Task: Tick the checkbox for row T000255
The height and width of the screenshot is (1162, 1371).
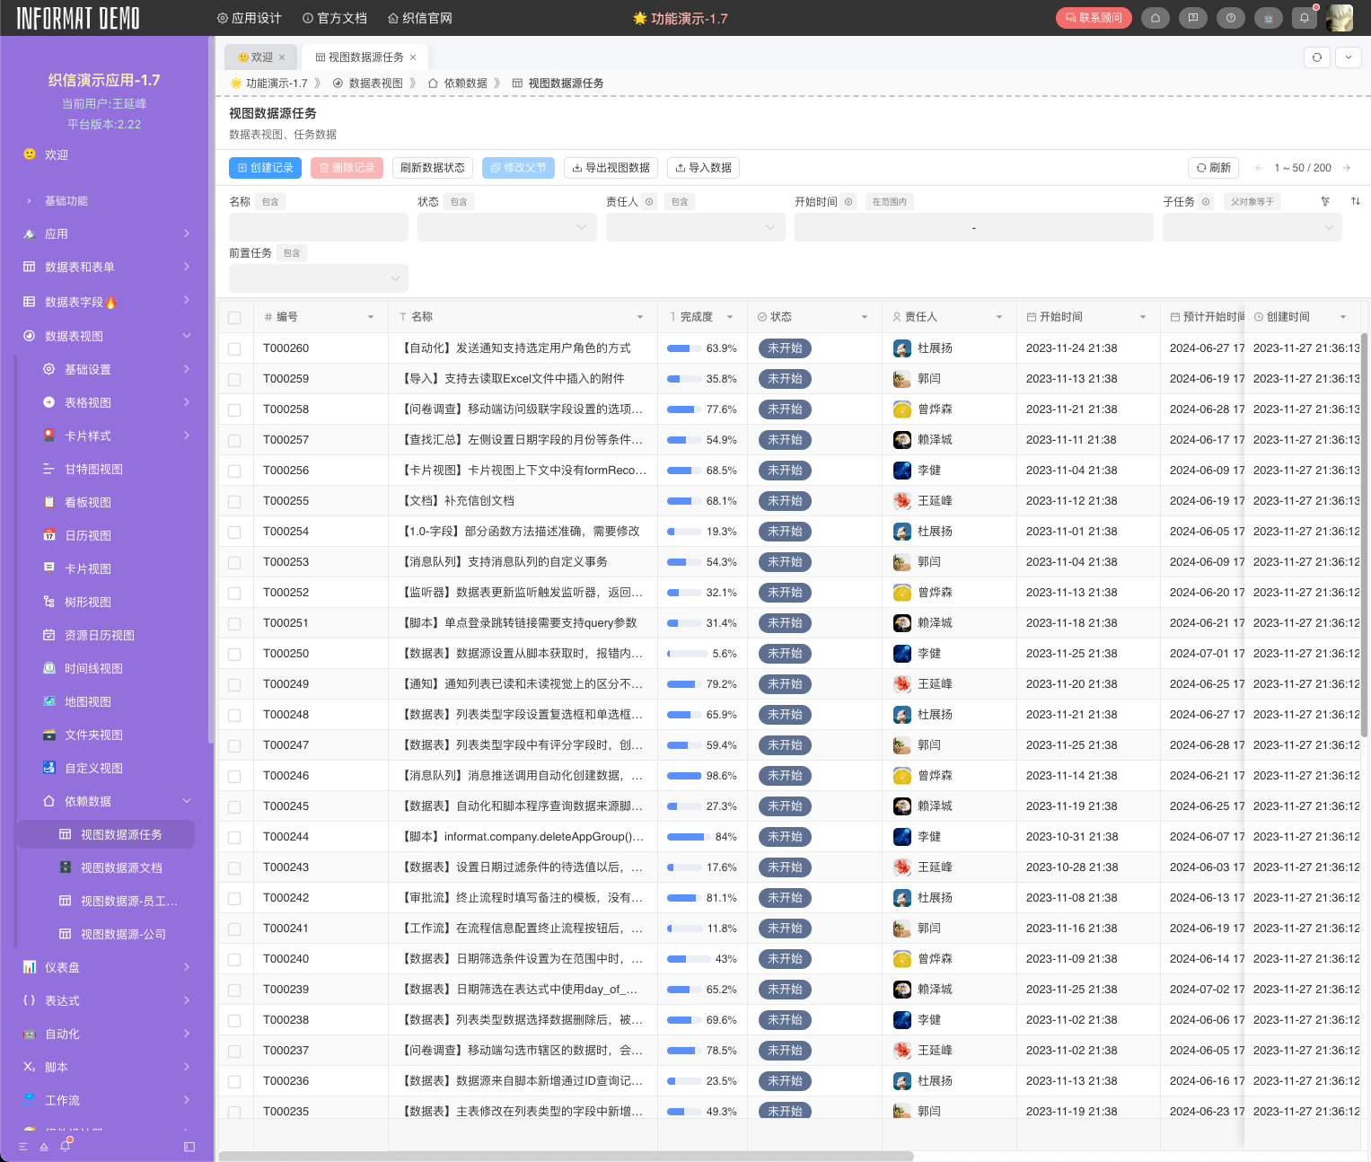Action: 234,501
